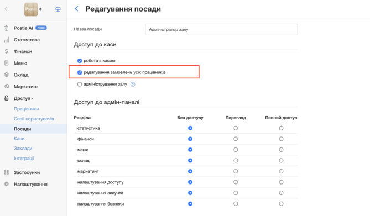Go to Інтеграції submenu link
Image resolution: width=370 pixels, height=216 pixels.
point(24,159)
